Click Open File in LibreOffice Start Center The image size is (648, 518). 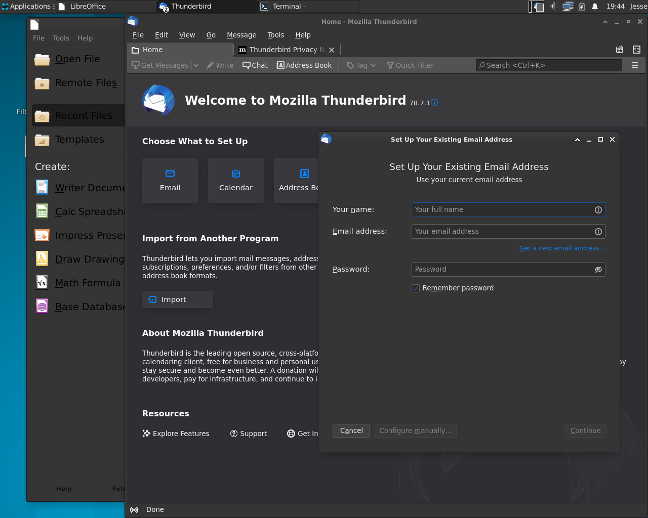click(78, 59)
